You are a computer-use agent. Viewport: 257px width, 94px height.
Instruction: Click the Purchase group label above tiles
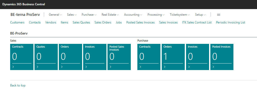click(143, 41)
